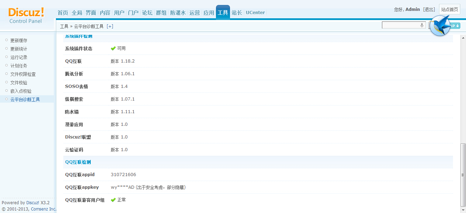
Task: Click the scrollbar down arrow
Action: 463,210
